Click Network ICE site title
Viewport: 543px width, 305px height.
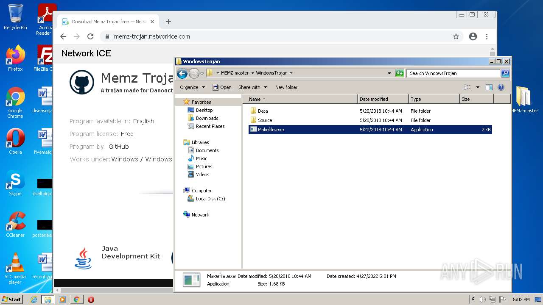(x=86, y=53)
